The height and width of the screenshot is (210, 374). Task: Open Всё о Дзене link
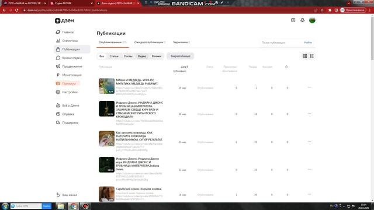pyautogui.click(x=68, y=106)
